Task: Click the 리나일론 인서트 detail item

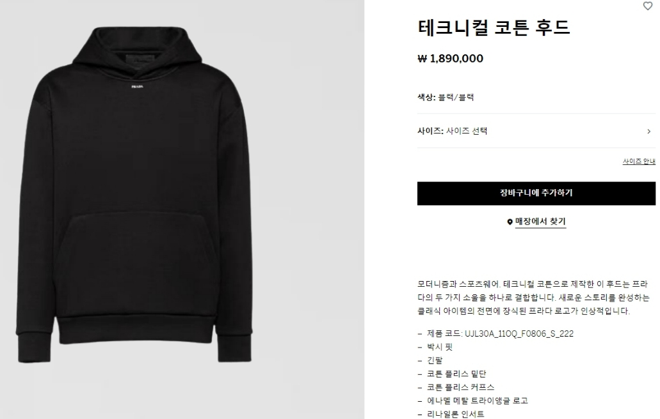Action: [x=455, y=414]
